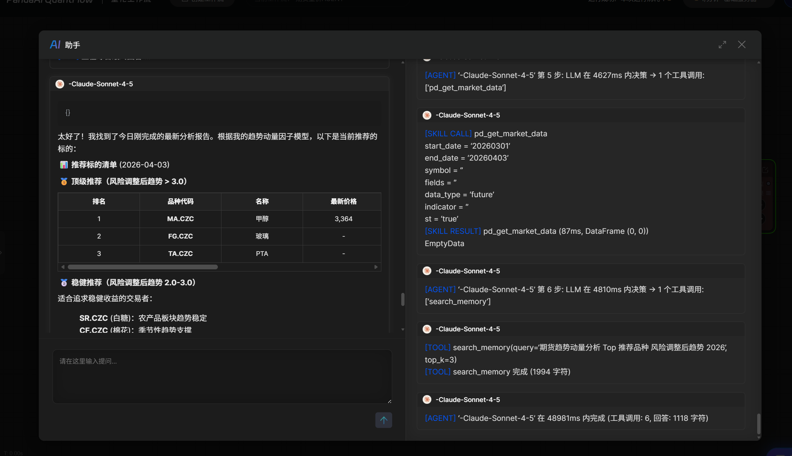Image resolution: width=792 pixels, height=456 pixels.
Task: Close the AI 助手 dialog
Action: click(742, 45)
